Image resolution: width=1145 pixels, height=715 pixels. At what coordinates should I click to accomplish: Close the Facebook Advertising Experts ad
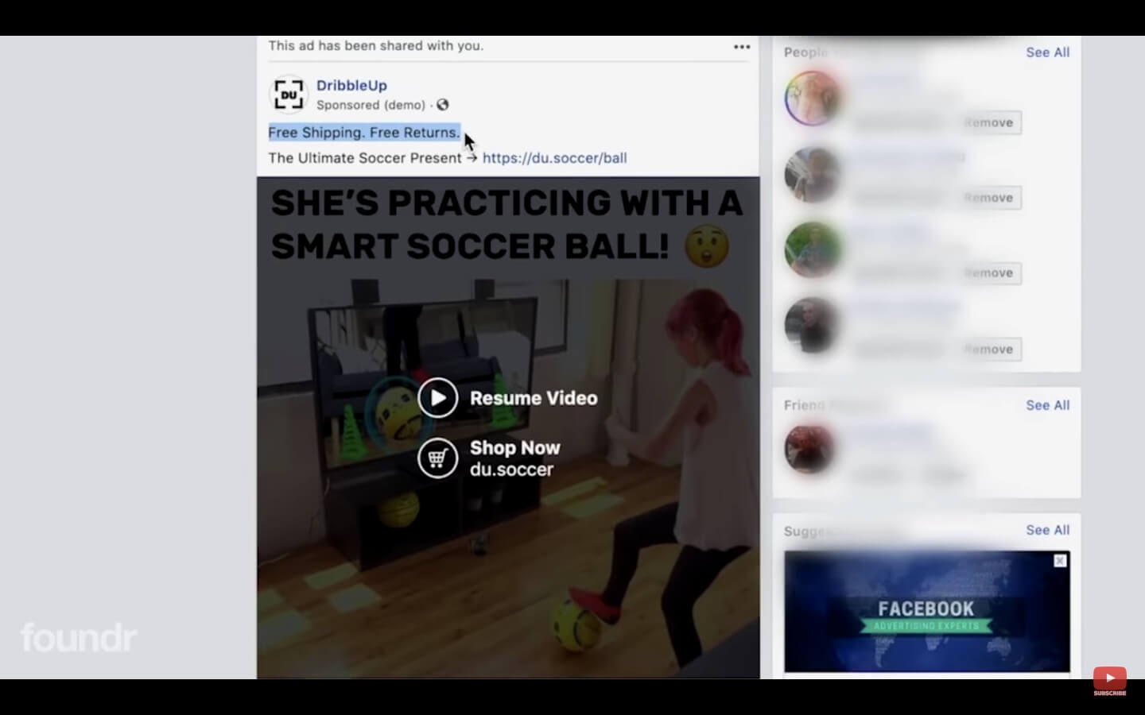pos(1060,561)
